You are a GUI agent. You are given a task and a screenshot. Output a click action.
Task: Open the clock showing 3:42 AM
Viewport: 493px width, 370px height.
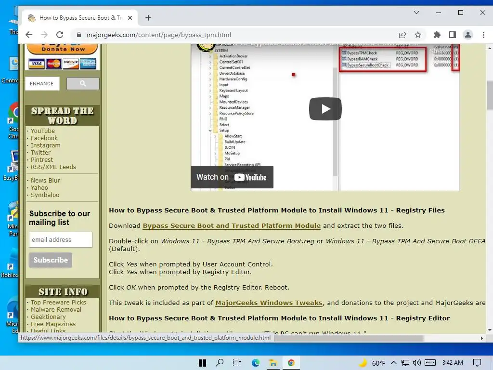pos(453,363)
